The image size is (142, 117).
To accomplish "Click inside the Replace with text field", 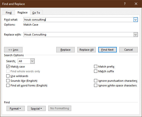I will (x=78, y=35).
